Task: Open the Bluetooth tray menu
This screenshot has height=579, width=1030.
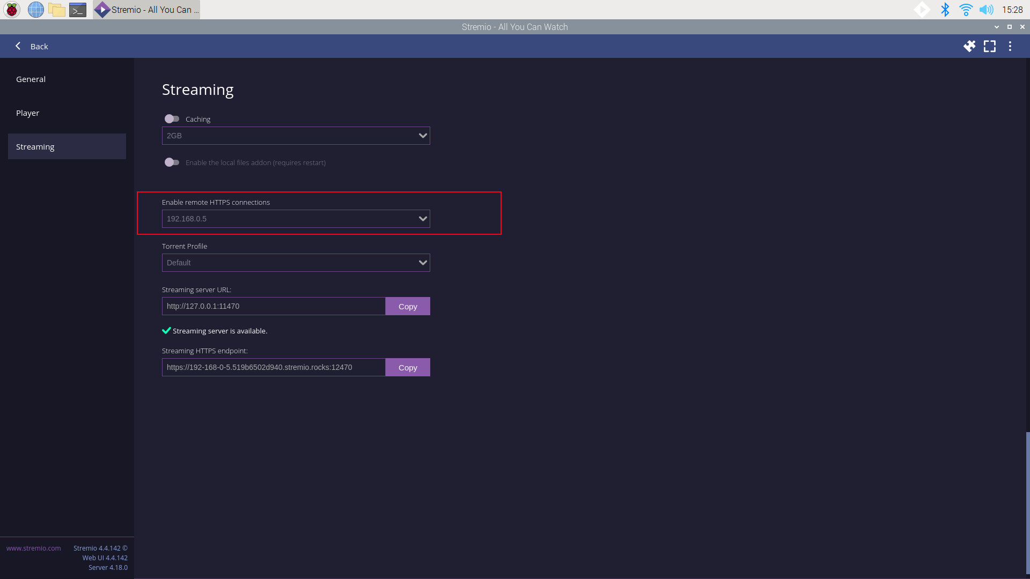Action: pos(945,10)
